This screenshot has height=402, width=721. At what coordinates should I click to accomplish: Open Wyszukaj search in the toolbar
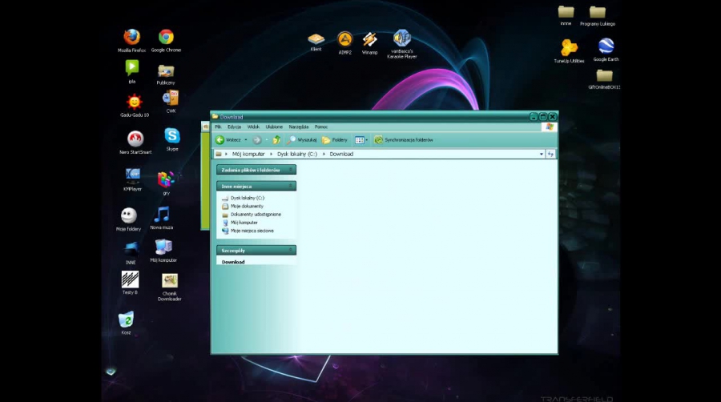302,140
